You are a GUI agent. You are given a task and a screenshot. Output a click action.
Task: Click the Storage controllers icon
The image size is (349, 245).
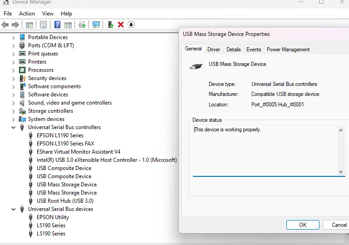pos(22,111)
